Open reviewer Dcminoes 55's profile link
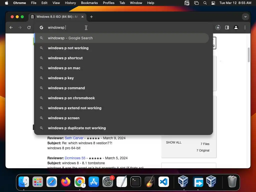Viewport: 256px width, 192px height. click(75, 158)
